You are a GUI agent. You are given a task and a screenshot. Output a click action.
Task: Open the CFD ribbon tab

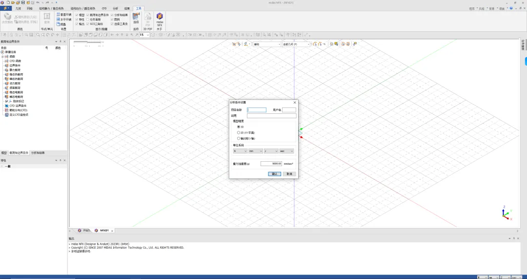click(104, 8)
